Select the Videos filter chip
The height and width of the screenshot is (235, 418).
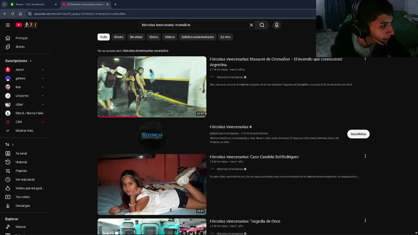click(170, 37)
